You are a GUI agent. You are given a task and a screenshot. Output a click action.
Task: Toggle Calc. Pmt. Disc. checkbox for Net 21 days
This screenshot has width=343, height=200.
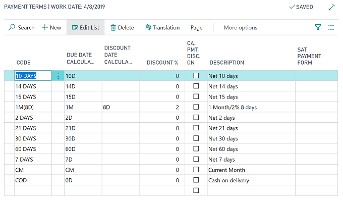pos(196,128)
